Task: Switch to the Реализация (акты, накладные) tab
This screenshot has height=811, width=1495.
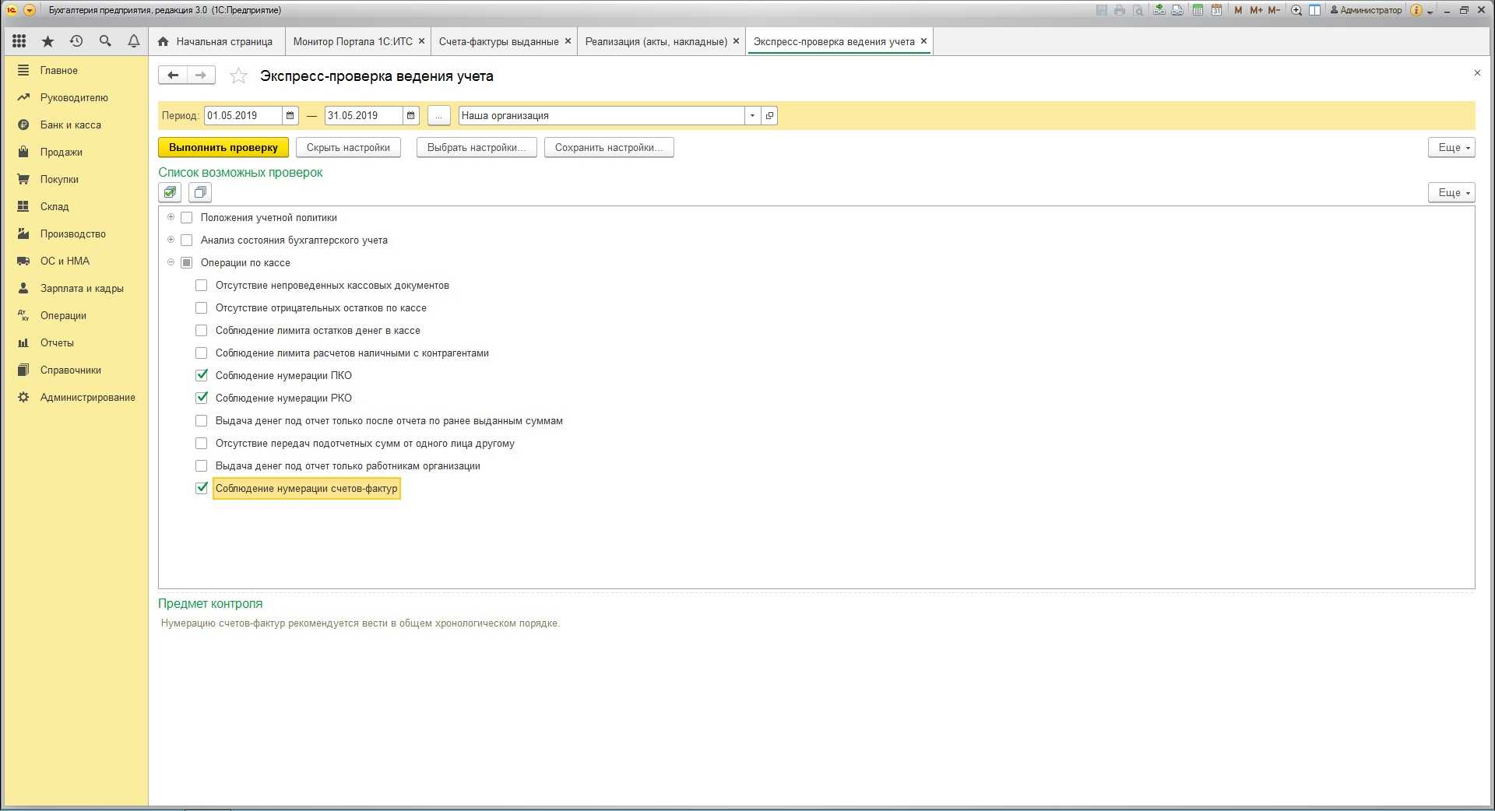Action: 656,41
